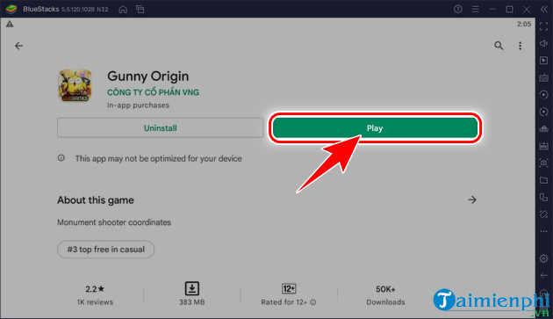Click the green Play button
Image resolution: width=553 pixels, height=319 pixels.
point(375,128)
